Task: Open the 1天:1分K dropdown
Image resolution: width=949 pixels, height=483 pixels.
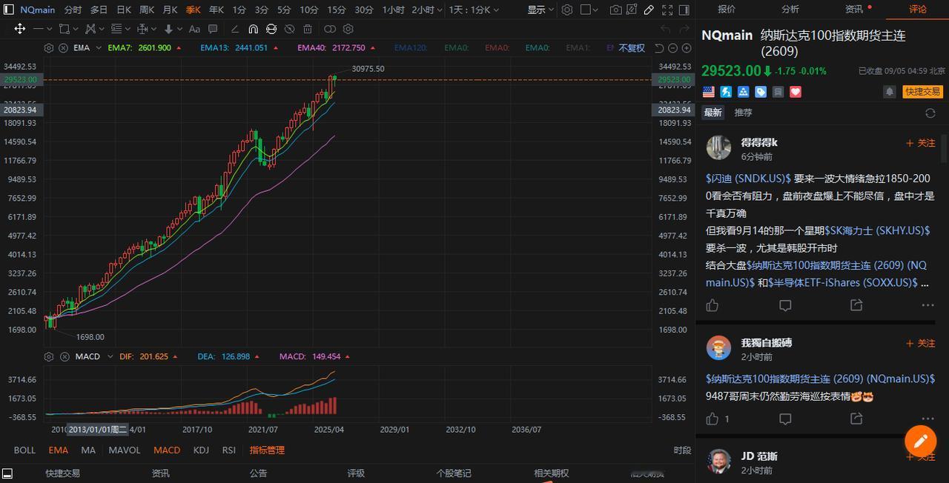Action: [474, 10]
